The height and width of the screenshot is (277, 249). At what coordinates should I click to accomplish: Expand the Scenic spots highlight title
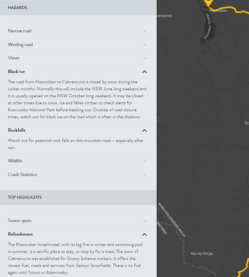pos(20,221)
